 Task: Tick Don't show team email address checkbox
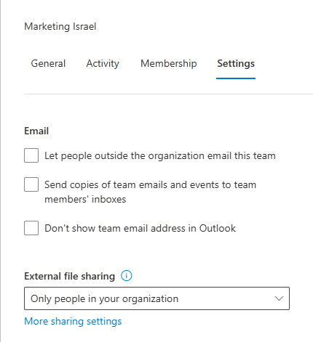point(31,228)
